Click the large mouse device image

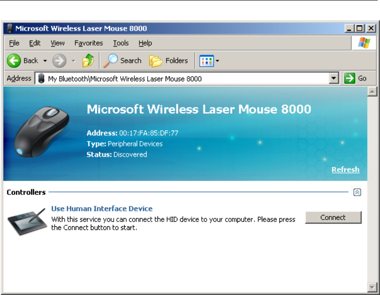point(42,132)
